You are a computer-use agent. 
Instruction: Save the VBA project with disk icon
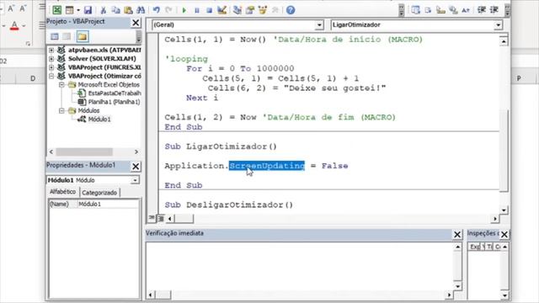click(88, 10)
